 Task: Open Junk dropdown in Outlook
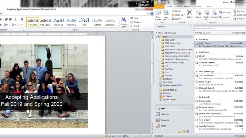click(x=176, y=19)
